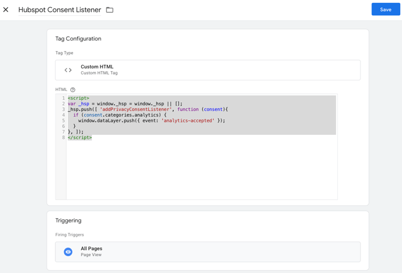Click the 'analytics-accepted' string in code
Viewport: 402px width, 273px height.
coord(188,121)
